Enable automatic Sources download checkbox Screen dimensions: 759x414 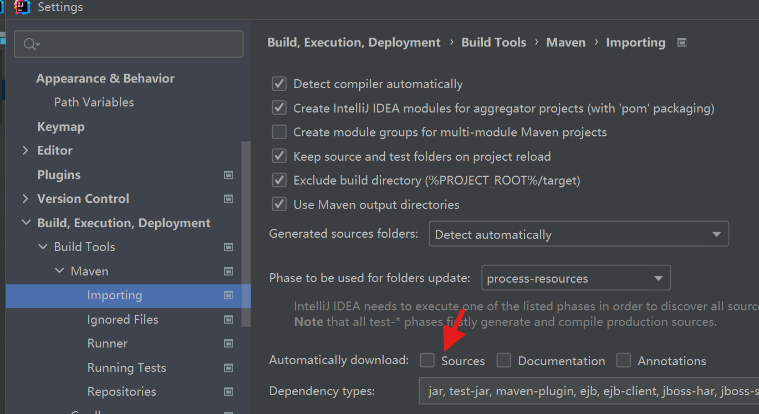pos(427,360)
